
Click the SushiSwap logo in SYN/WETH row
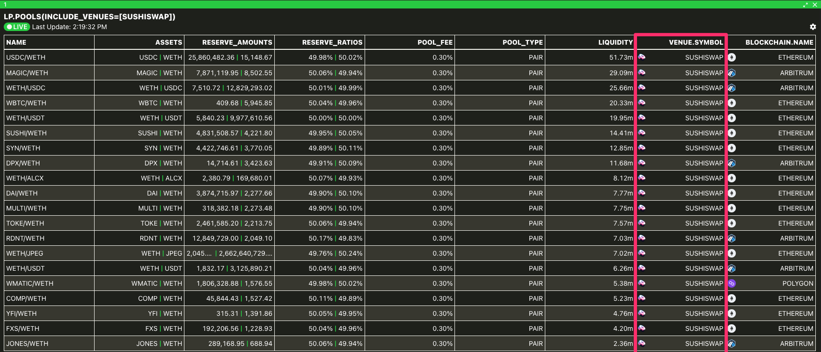[642, 148]
